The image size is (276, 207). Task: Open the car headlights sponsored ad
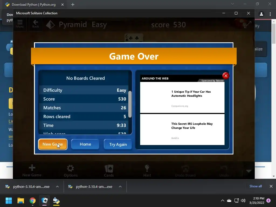tap(182, 97)
